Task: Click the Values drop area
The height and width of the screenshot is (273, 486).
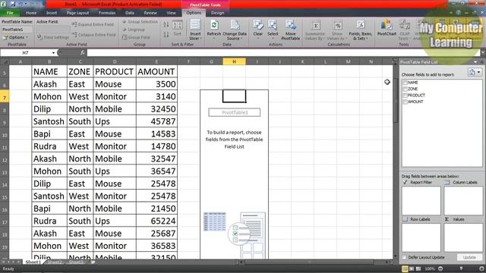Action: (463, 237)
